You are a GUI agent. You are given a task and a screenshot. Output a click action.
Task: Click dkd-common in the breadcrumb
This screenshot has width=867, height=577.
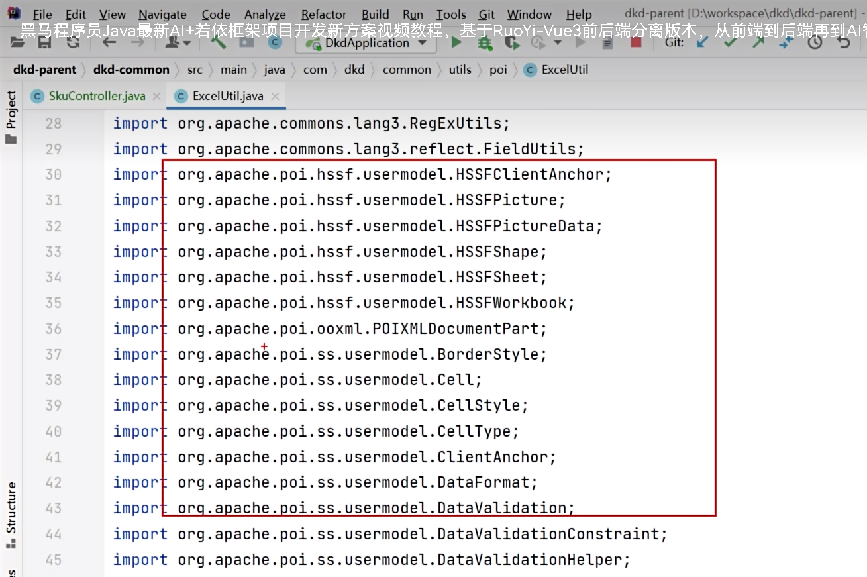pyautogui.click(x=131, y=70)
